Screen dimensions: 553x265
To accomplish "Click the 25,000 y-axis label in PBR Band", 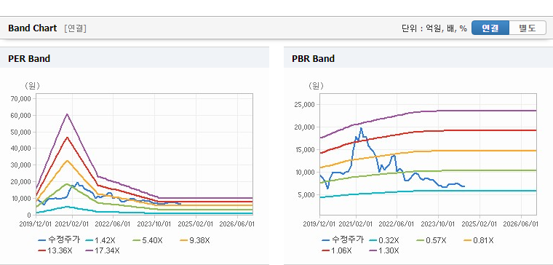I will (x=305, y=104).
